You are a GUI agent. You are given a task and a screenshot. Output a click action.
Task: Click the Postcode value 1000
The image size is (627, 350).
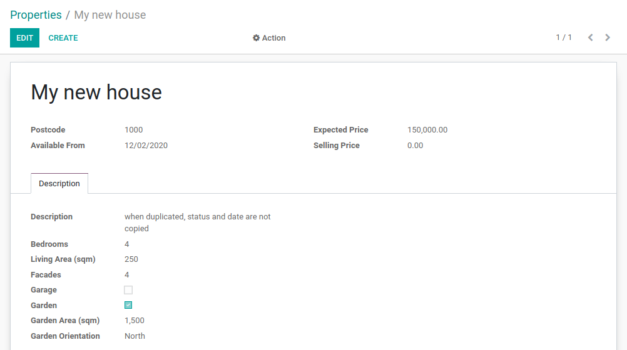133,130
